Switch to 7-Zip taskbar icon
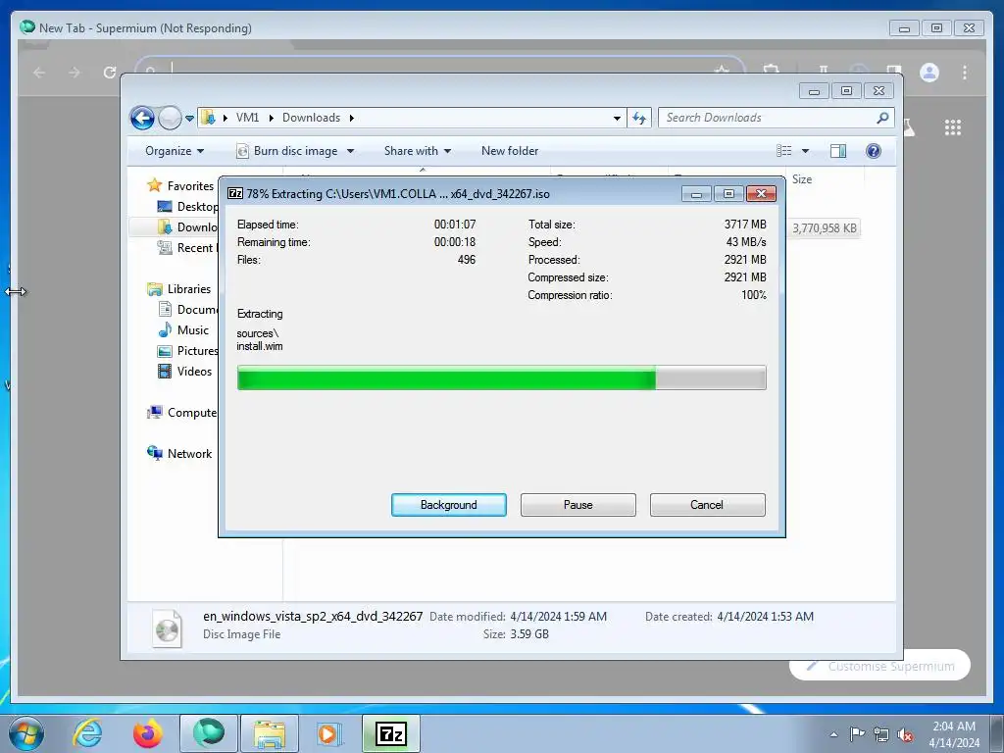The width and height of the screenshot is (1004, 753). pyautogui.click(x=391, y=733)
